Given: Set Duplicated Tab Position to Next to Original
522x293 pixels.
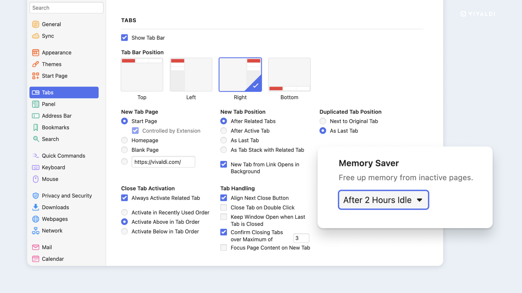Looking at the screenshot, I should 323,121.
